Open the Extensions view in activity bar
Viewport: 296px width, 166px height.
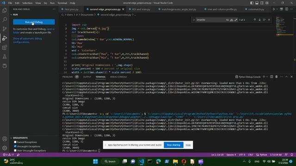(x=5, y=47)
